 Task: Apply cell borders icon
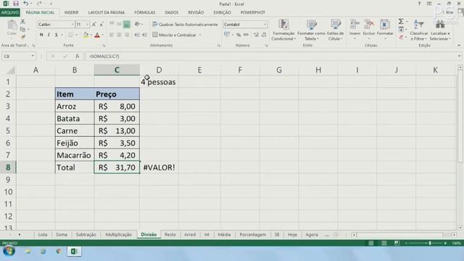pyautogui.click(x=71, y=35)
